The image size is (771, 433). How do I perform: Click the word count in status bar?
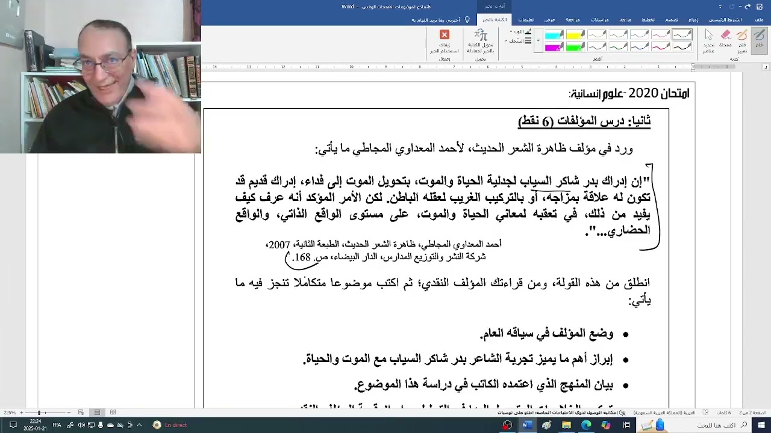723,413
